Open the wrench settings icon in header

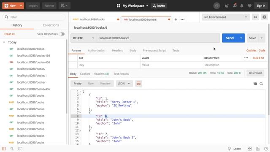tap(235, 5)
